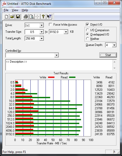
Task: Expand the Controlled by combo box
Action: click(56, 55)
